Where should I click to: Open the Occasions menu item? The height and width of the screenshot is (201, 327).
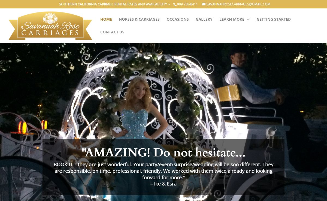click(178, 19)
